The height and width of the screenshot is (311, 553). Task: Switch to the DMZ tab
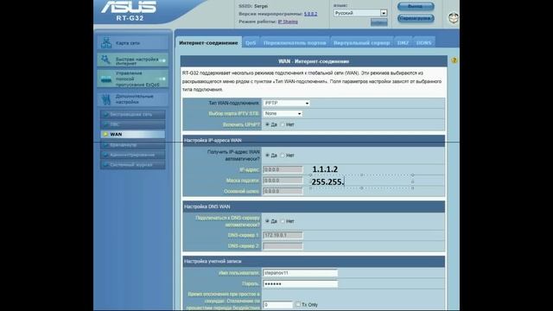point(403,42)
